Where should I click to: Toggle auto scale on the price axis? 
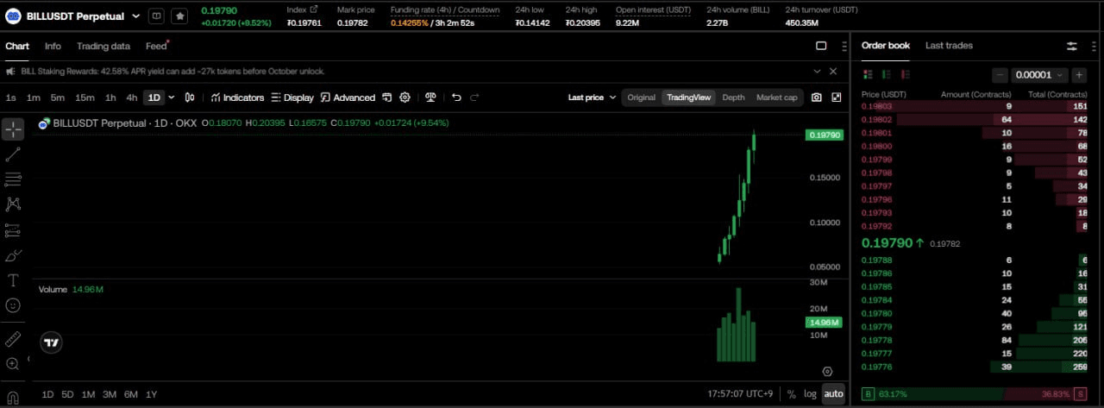(833, 394)
